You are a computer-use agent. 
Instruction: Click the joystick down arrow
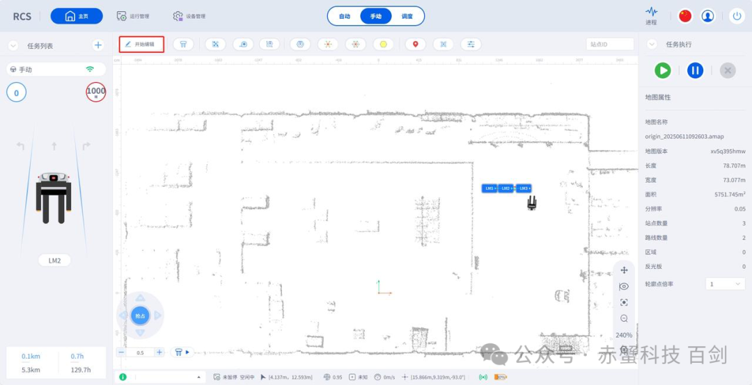click(140, 333)
